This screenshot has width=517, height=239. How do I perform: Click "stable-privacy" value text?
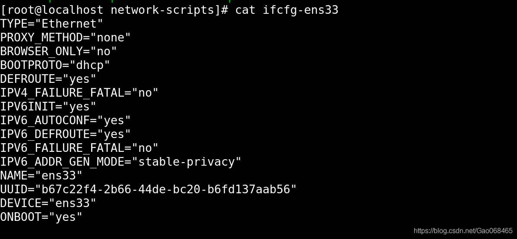click(x=187, y=162)
